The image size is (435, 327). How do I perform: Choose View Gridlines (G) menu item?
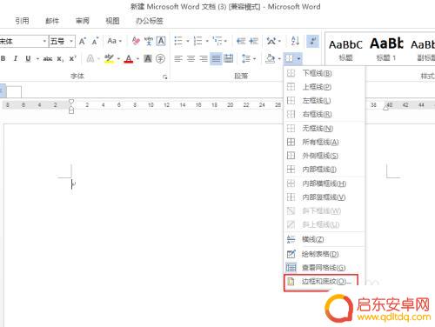point(324,267)
